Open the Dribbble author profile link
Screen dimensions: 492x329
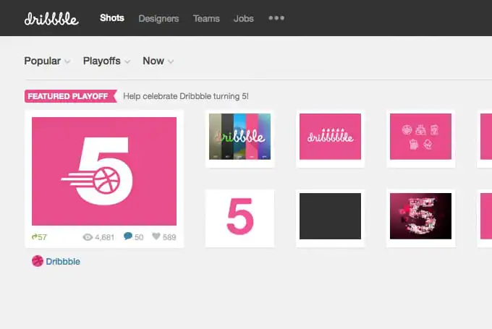(x=63, y=262)
